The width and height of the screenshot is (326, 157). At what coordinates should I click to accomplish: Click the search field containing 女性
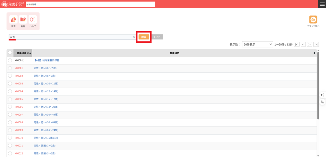click(70, 37)
